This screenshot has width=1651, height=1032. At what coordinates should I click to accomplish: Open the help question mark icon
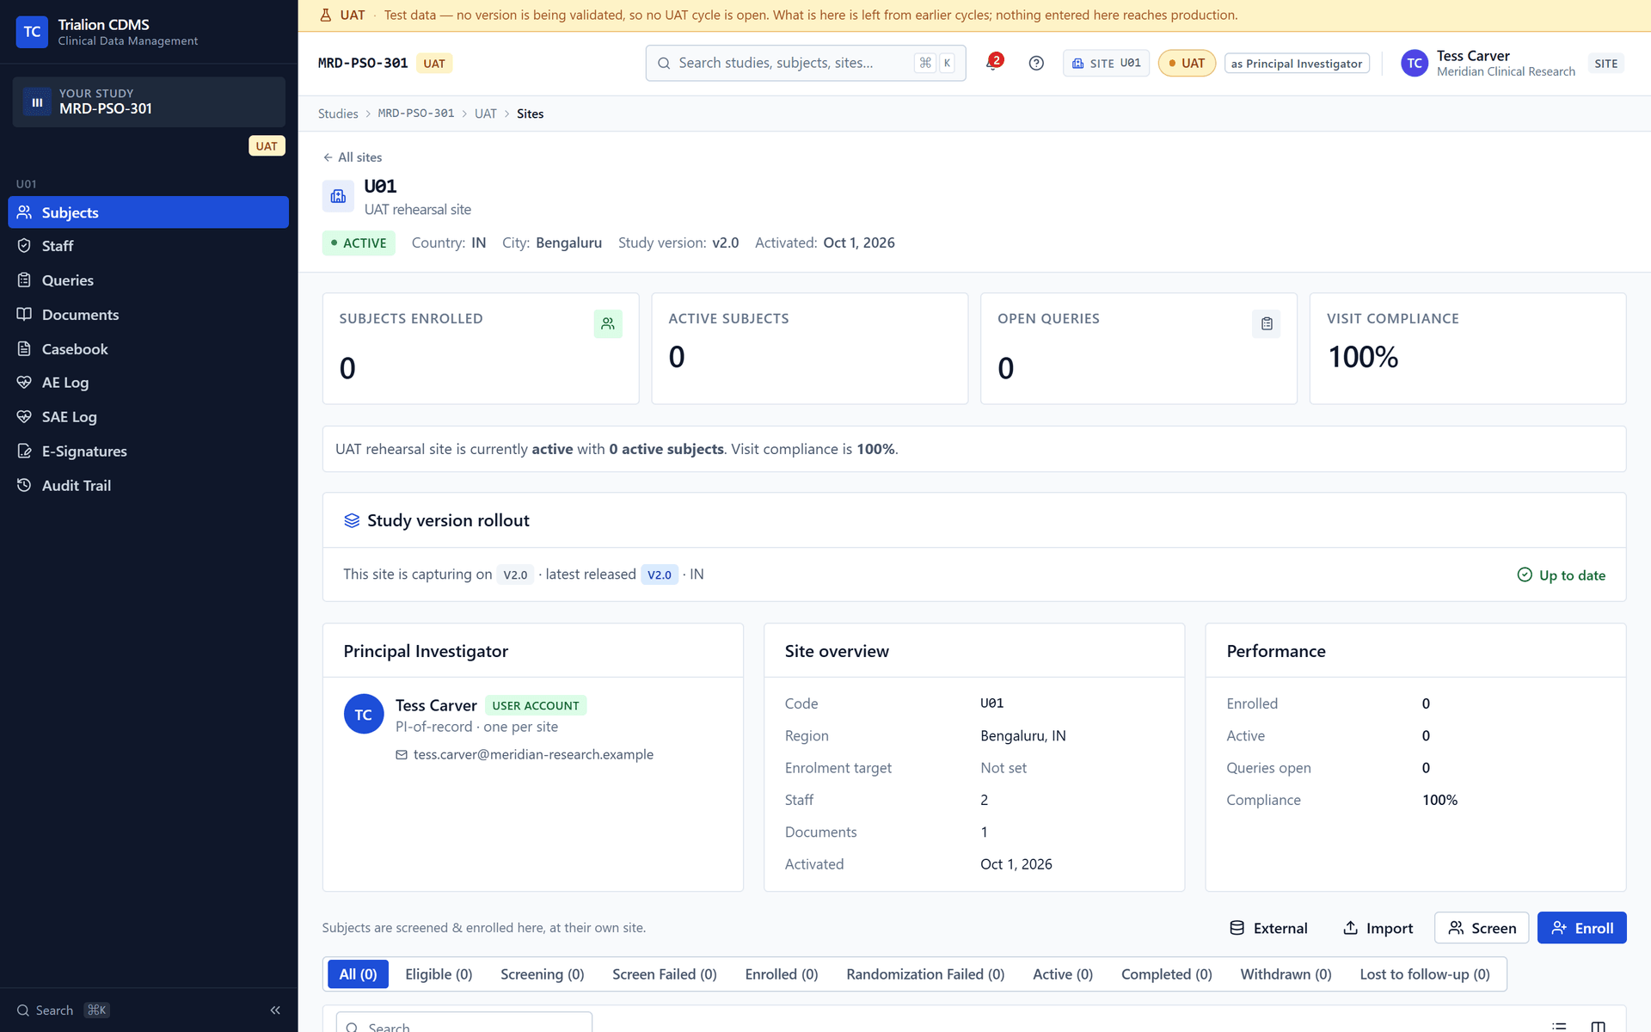1036,63
